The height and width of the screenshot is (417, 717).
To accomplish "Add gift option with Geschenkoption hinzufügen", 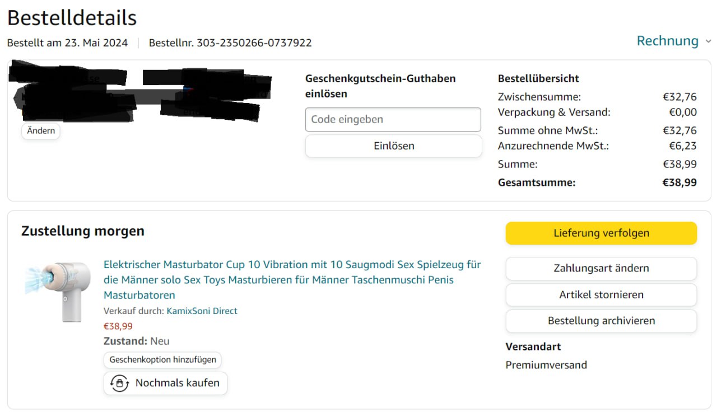I will coord(162,360).
